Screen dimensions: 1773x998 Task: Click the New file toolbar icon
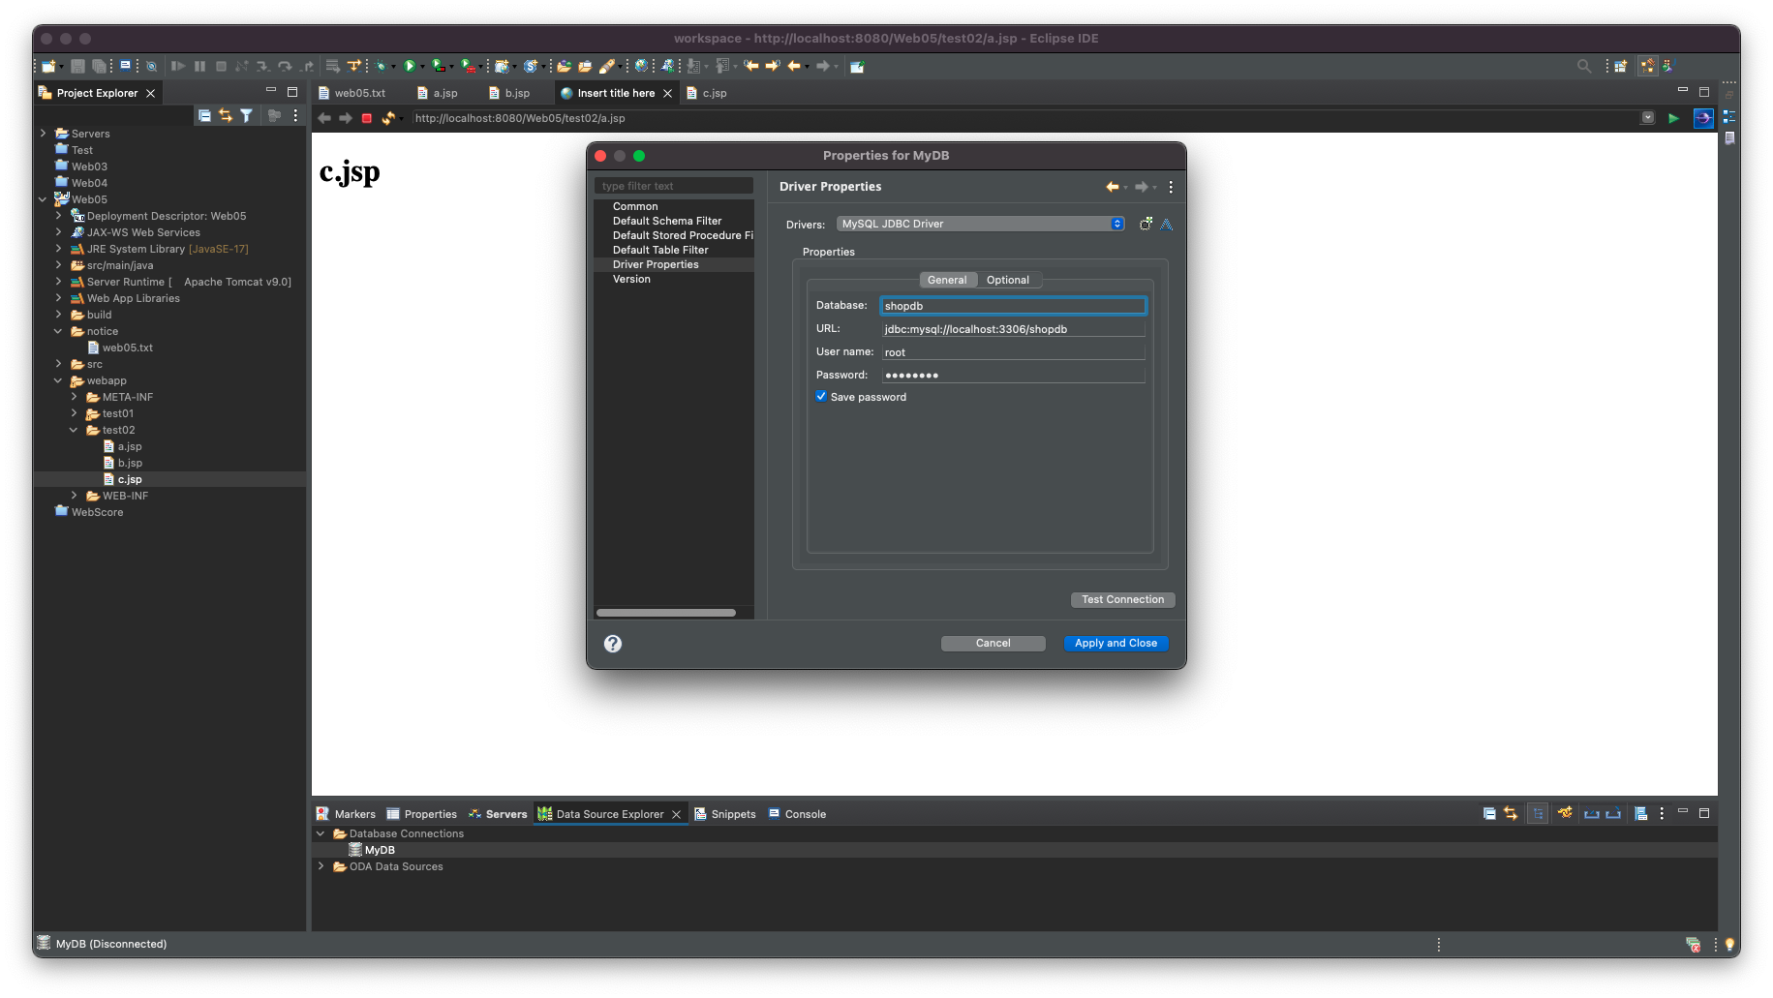tap(48, 66)
